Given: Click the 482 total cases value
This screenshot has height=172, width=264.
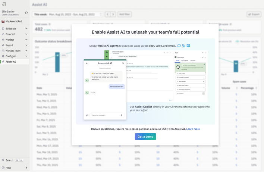Looking at the screenshot, I should (39, 29).
